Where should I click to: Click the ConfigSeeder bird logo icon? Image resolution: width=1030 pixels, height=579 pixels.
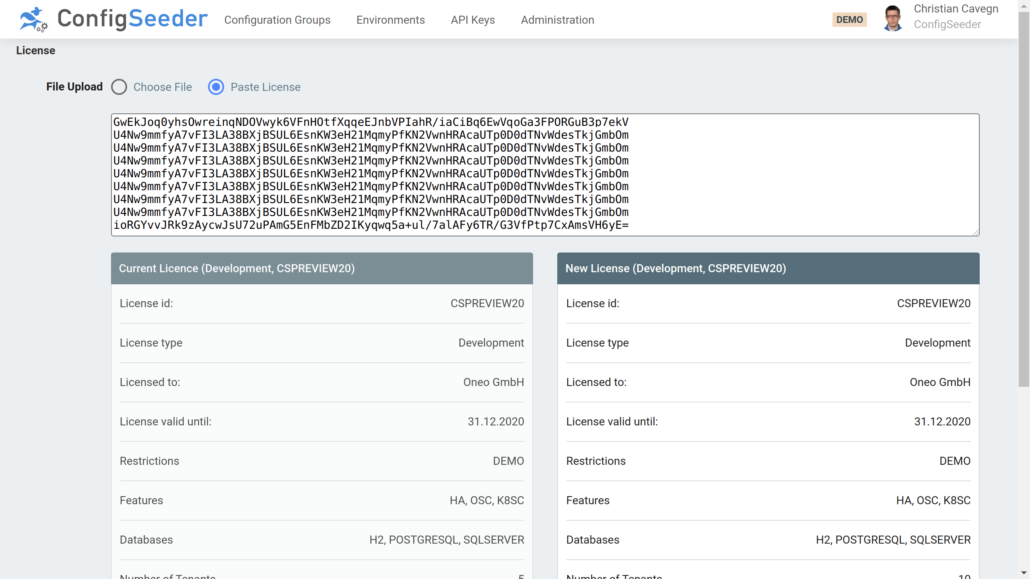(x=33, y=19)
